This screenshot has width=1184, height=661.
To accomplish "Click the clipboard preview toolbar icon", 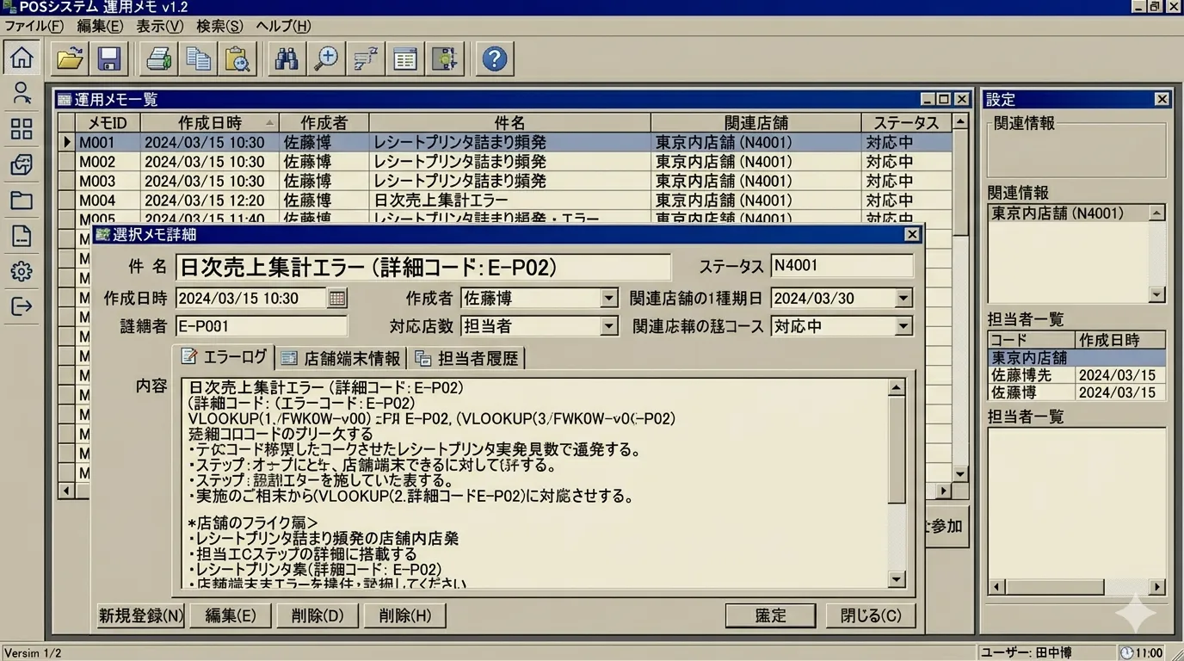I will pos(237,59).
